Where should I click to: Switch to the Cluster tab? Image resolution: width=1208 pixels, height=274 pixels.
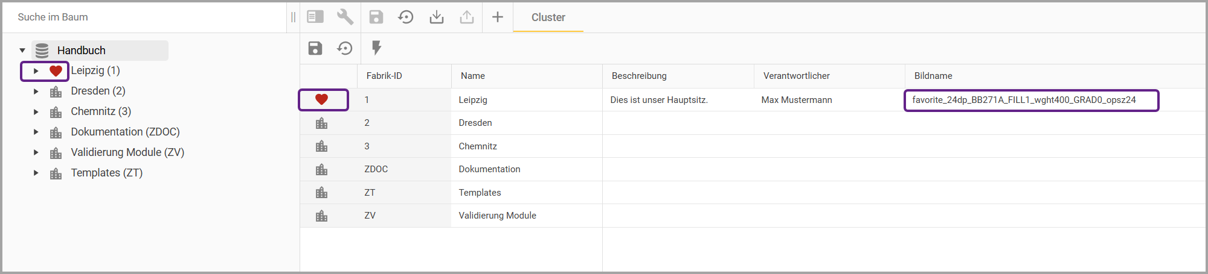pyautogui.click(x=548, y=17)
